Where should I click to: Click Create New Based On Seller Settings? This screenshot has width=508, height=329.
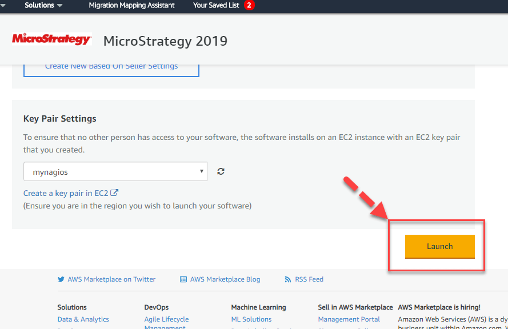coord(111,67)
